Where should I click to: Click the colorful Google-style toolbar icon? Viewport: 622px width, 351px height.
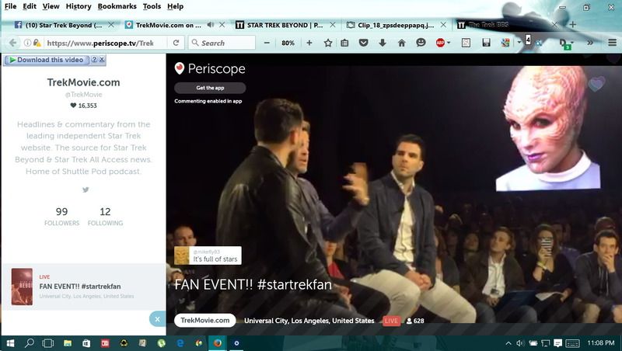tap(505, 43)
